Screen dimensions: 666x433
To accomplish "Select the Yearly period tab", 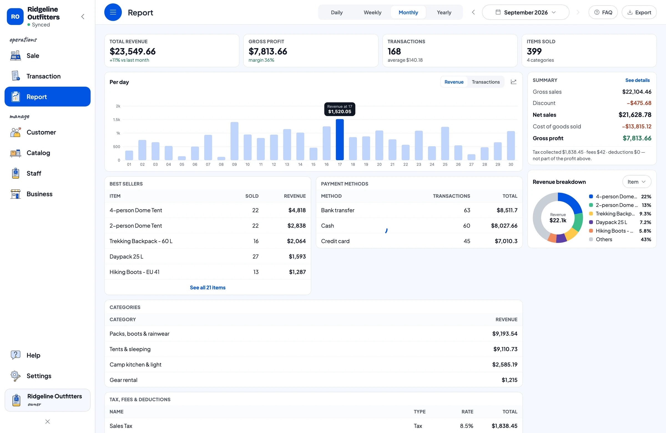I will click(444, 12).
